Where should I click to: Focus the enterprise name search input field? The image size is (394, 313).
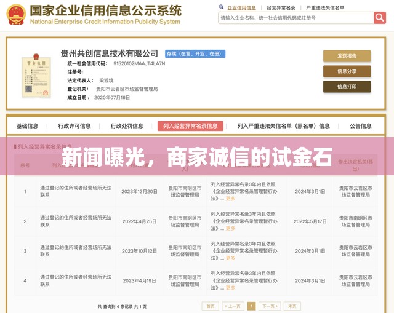[x=295, y=18]
